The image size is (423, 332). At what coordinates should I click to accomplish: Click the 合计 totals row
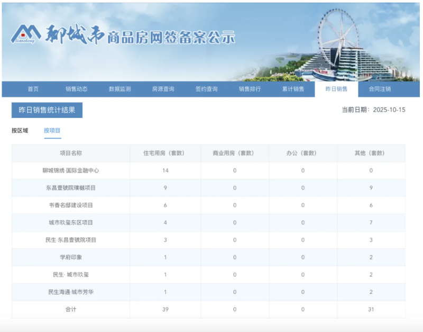(71, 309)
